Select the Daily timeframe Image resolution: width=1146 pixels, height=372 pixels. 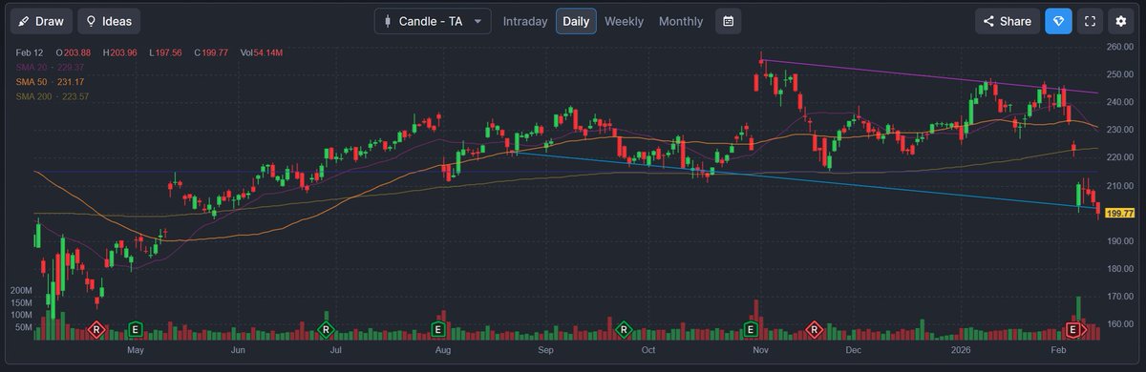tap(576, 21)
